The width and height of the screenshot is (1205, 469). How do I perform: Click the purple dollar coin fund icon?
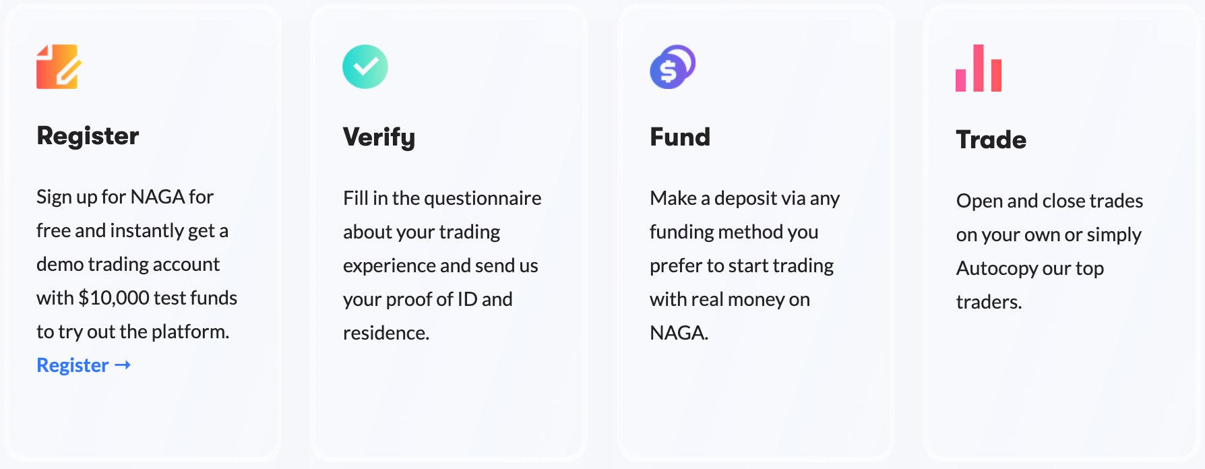click(x=673, y=67)
